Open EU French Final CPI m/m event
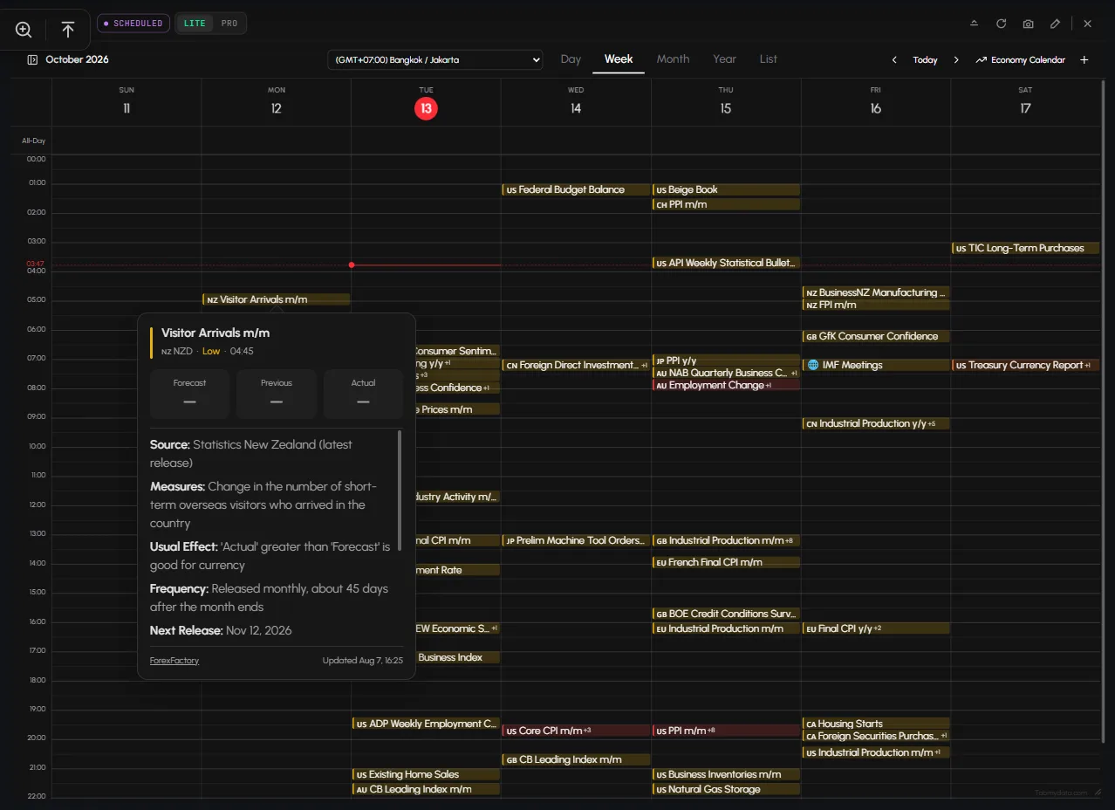Screen dimensions: 1115x810 [726, 562]
